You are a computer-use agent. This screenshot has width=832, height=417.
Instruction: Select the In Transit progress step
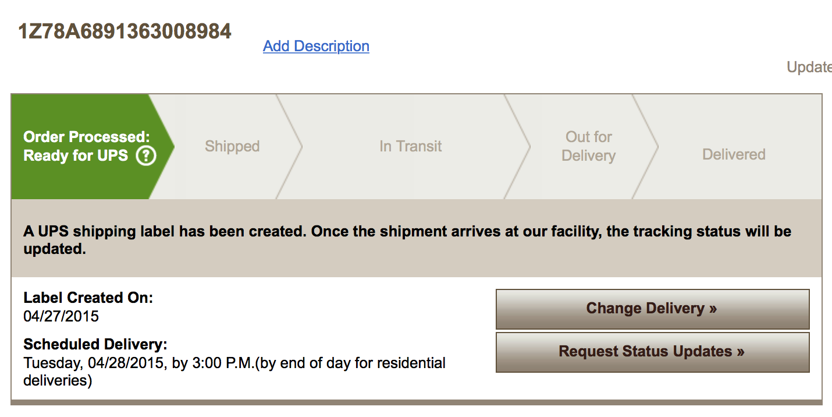[410, 146]
